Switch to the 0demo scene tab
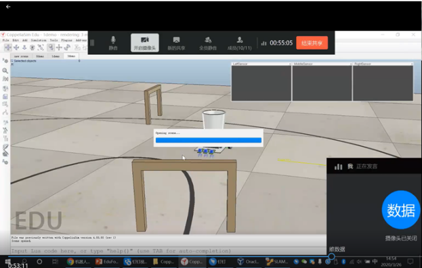 point(40,56)
